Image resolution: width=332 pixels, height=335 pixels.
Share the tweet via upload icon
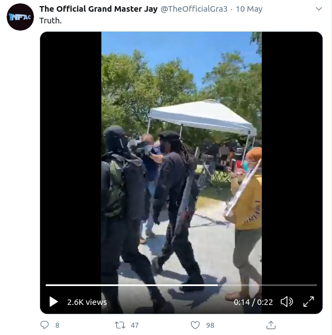click(x=271, y=325)
